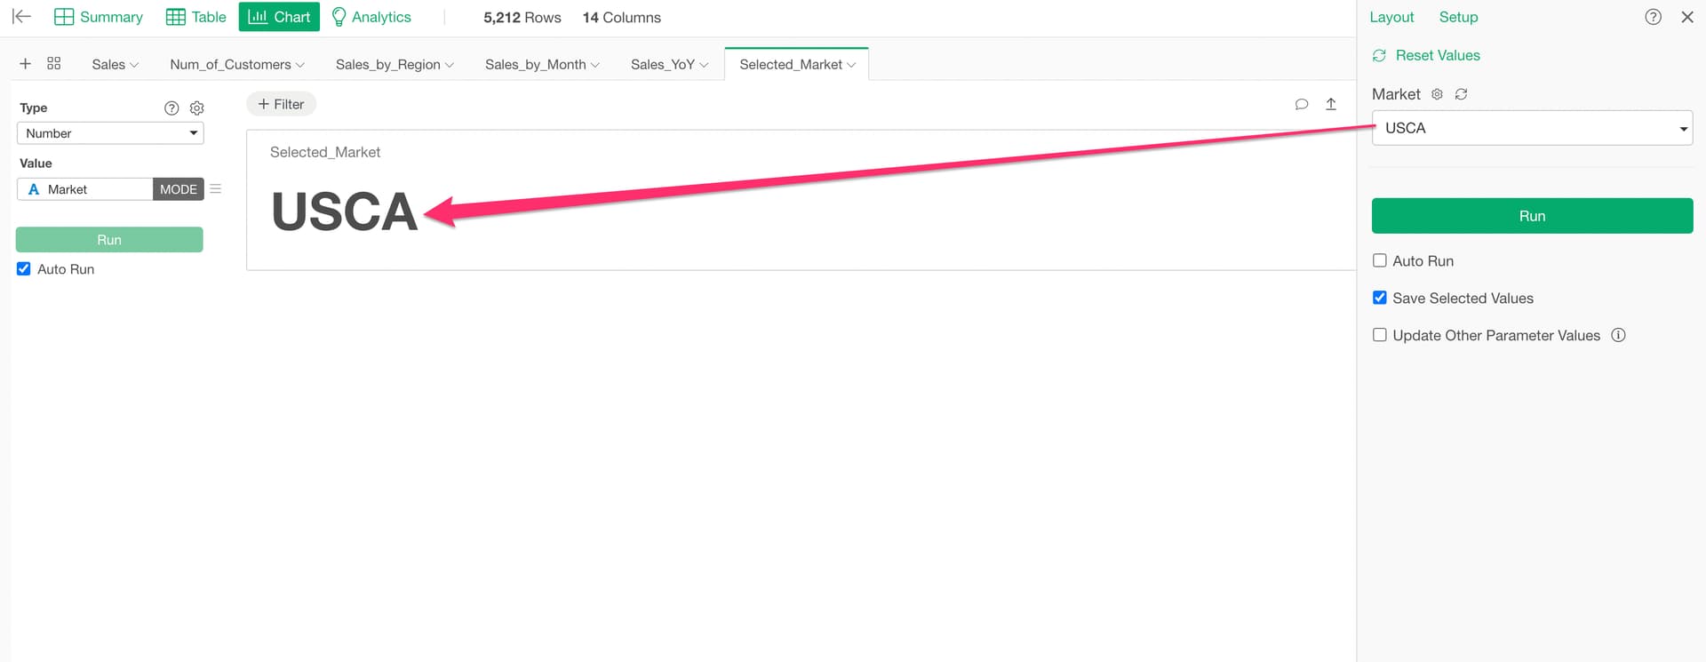This screenshot has height=662, width=1706.
Task: Open the Value column menu icon
Action: coord(216,189)
